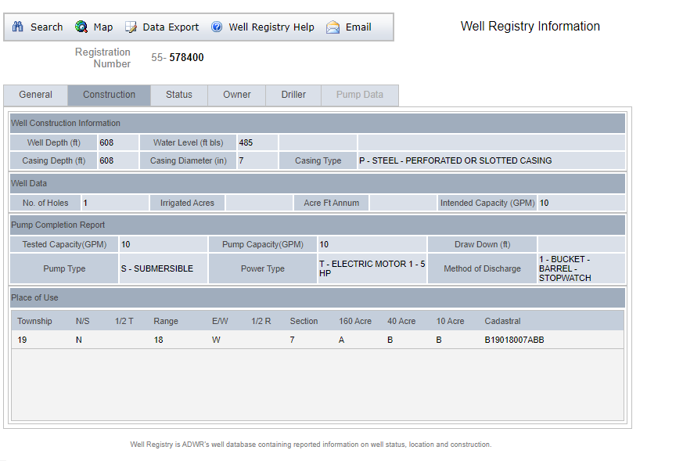Select the Data Export toolbar label
This screenshot has width=683, height=461.
(x=171, y=27)
